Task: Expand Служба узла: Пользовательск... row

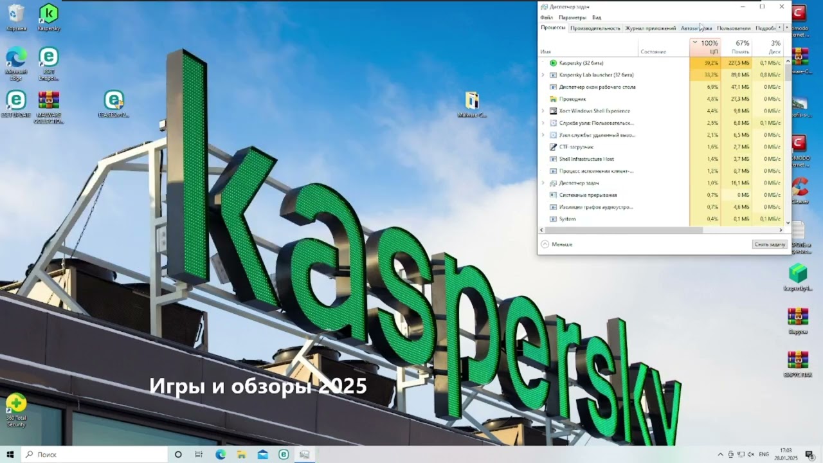Action: point(543,123)
